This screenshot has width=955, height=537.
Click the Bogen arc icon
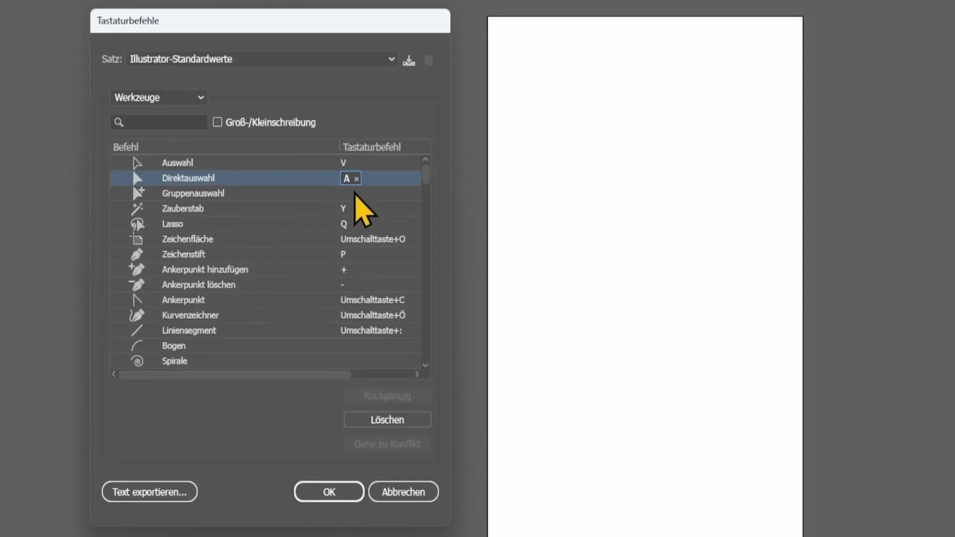tap(137, 346)
